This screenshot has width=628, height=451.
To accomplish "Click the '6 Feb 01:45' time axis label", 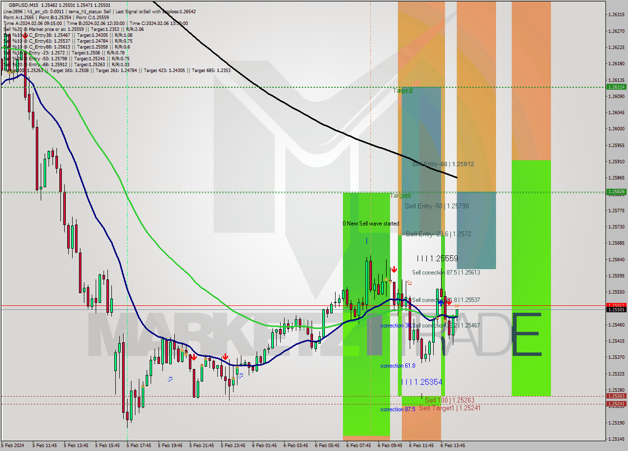I will click(x=264, y=446).
